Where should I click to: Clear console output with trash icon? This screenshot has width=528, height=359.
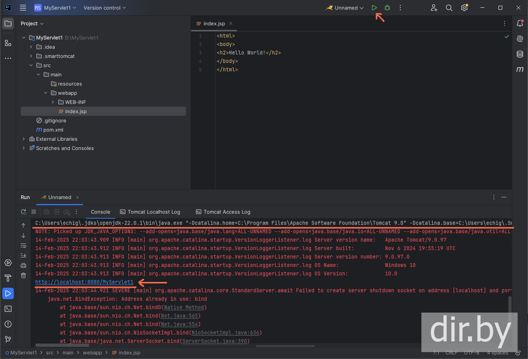23,275
